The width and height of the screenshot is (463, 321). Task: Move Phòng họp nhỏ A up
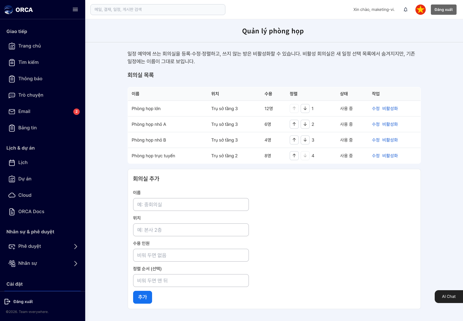pyautogui.click(x=294, y=124)
